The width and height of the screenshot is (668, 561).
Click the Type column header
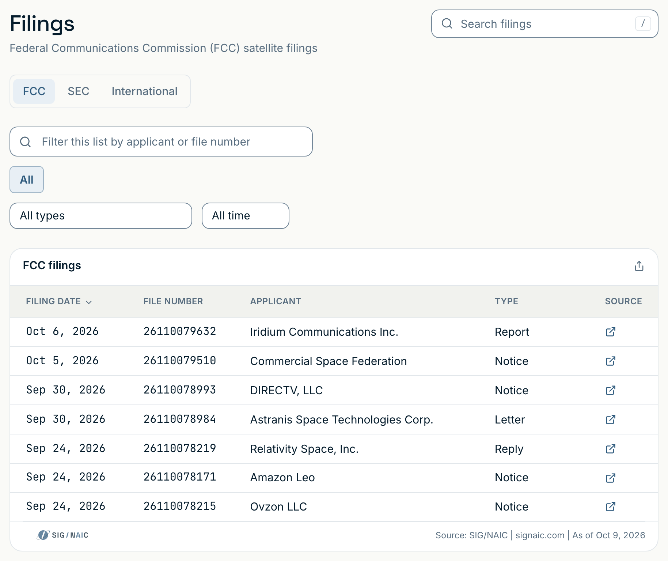(x=506, y=301)
